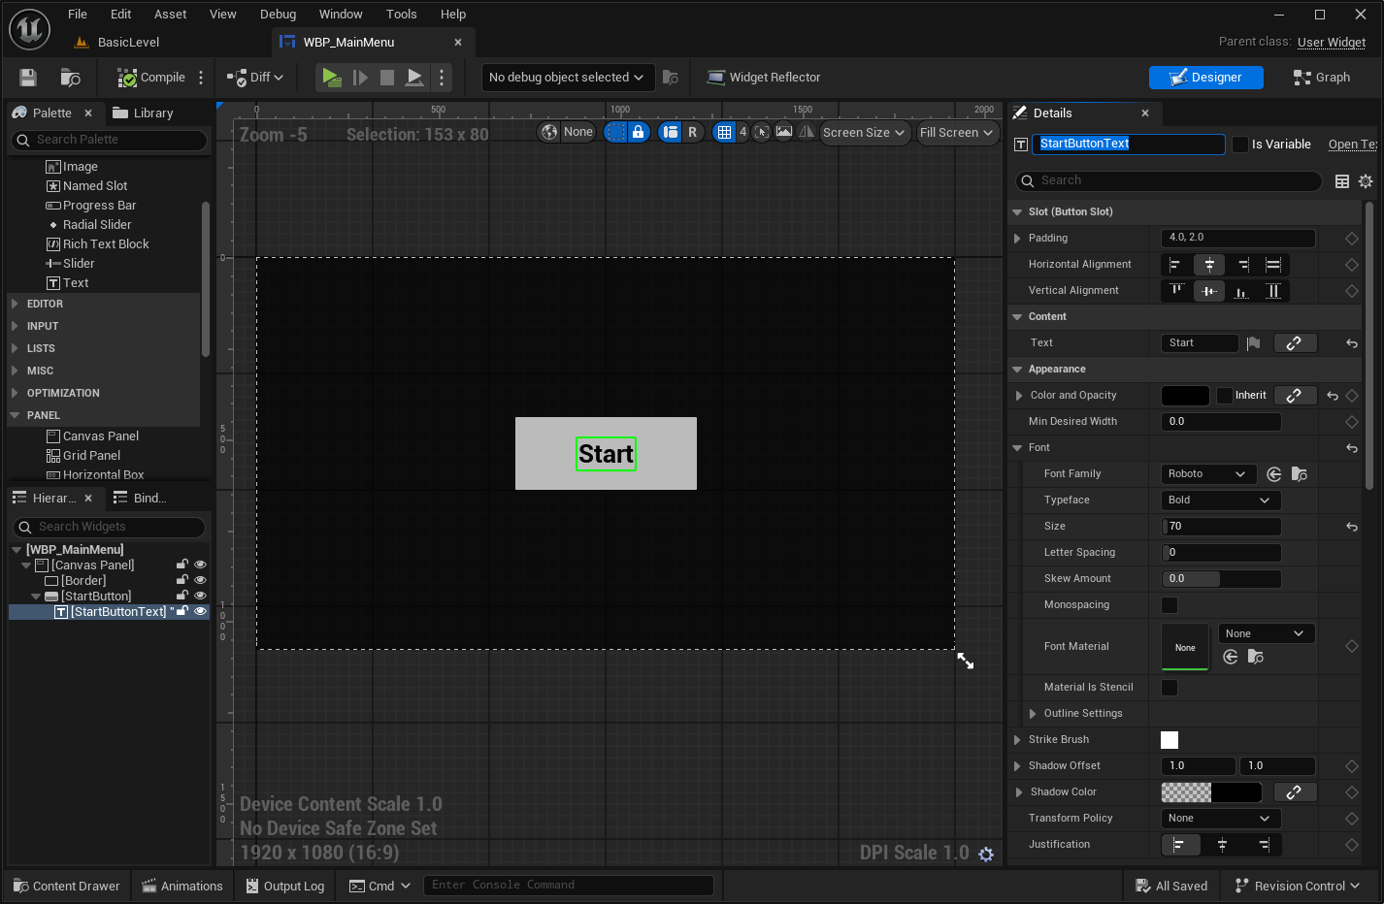Open the Fill Screen dropdown
The height and width of the screenshot is (904, 1384).
pyautogui.click(x=957, y=133)
